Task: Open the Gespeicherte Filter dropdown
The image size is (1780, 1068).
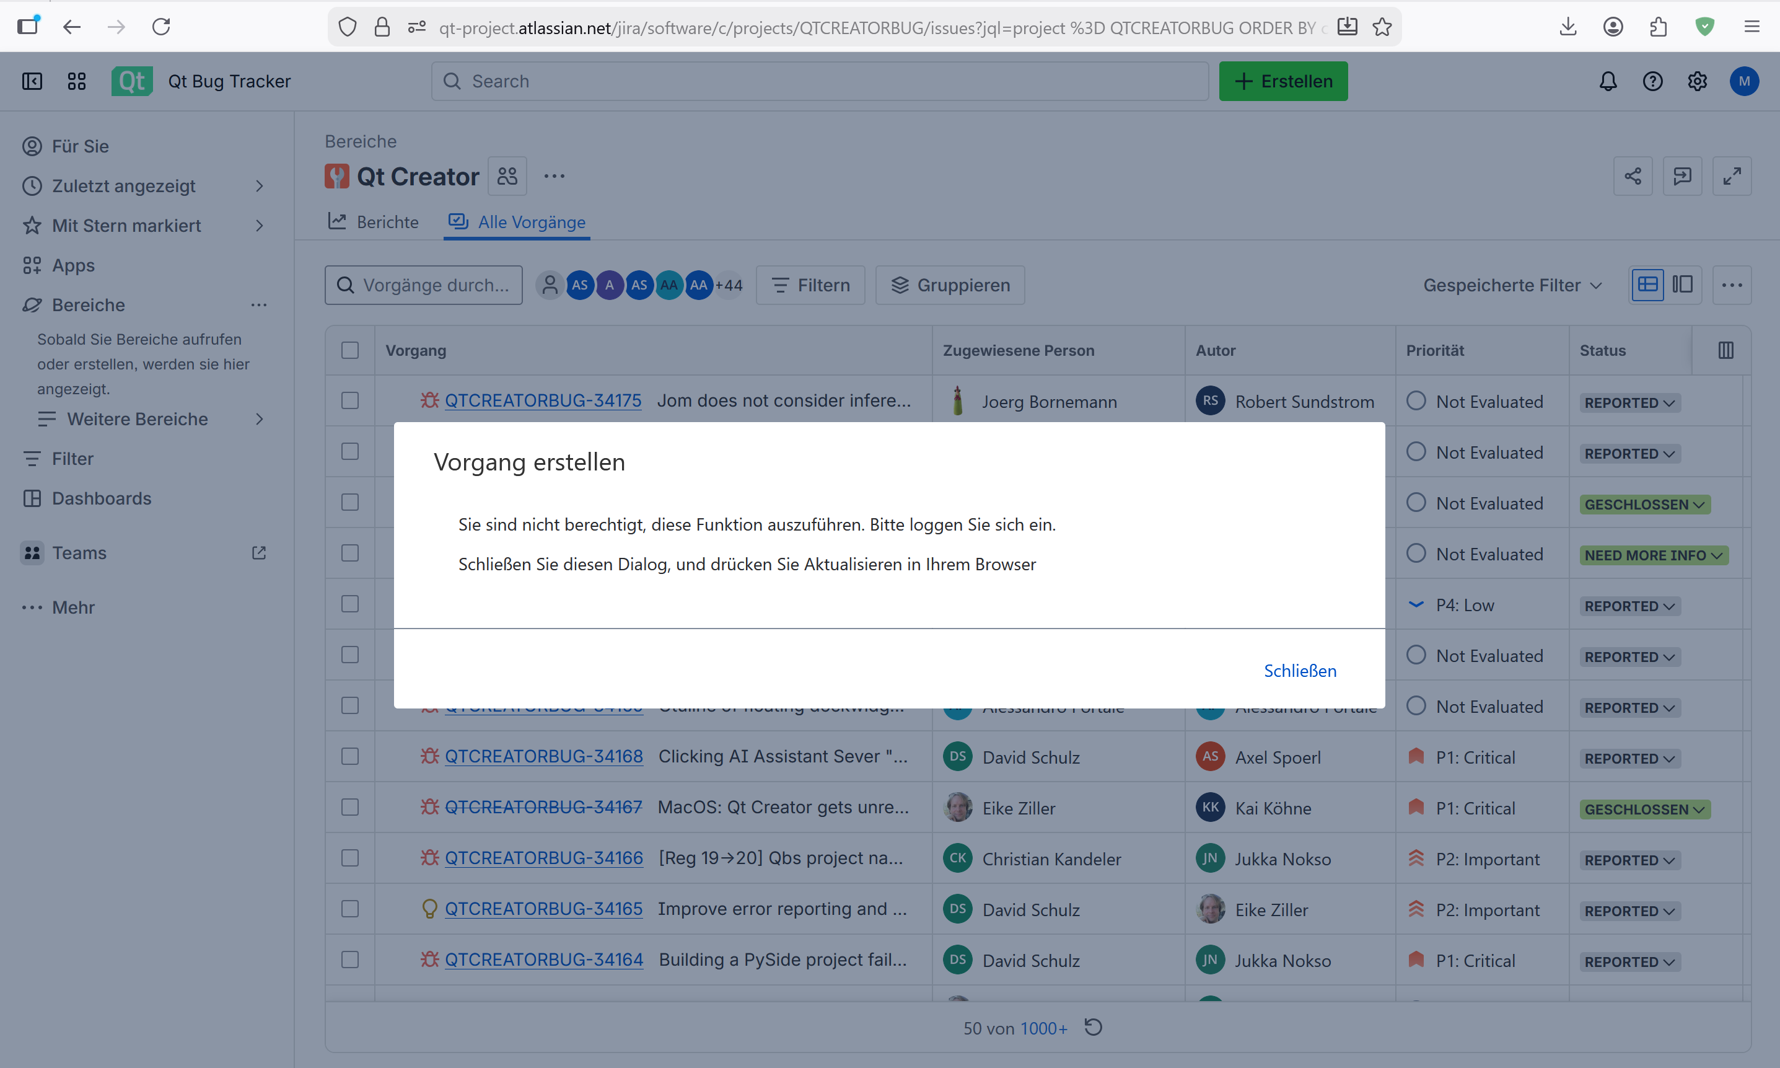Action: click(x=1512, y=286)
